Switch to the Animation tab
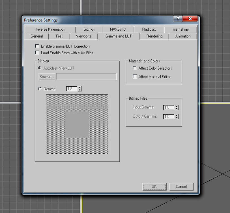 [x=183, y=36]
